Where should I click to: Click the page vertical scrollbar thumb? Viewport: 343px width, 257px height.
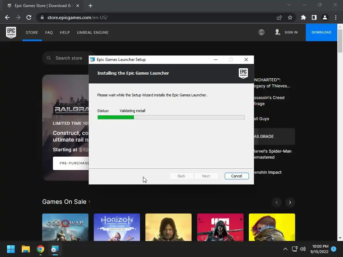coord(340,41)
